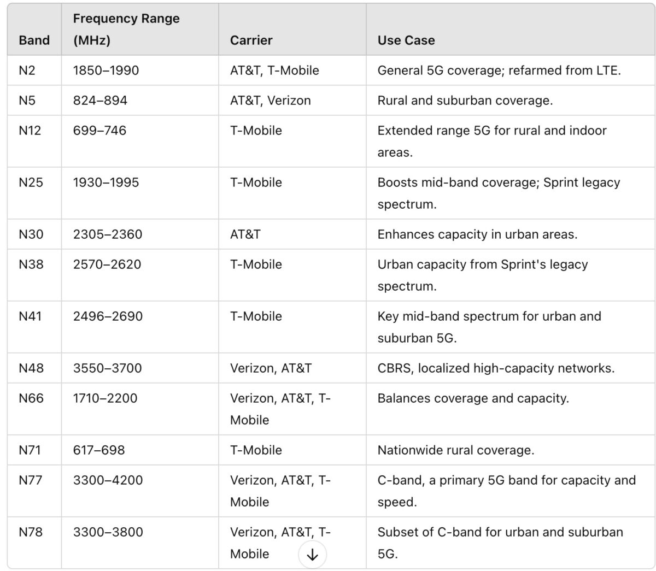656x571 pixels.
Task: Click the Enhances capacity in urban areas text
Action: point(477,234)
